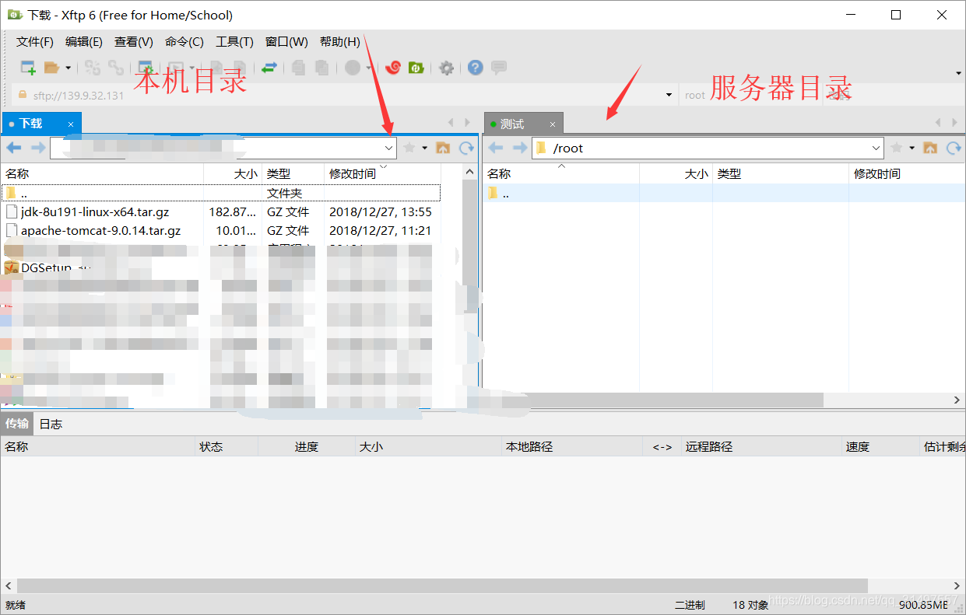The height and width of the screenshot is (615, 966).
Task: Open server bookmark star dropdown arrow
Action: 912,148
